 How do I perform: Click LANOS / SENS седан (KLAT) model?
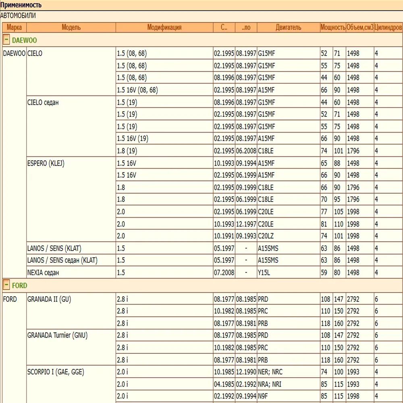click(x=62, y=260)
